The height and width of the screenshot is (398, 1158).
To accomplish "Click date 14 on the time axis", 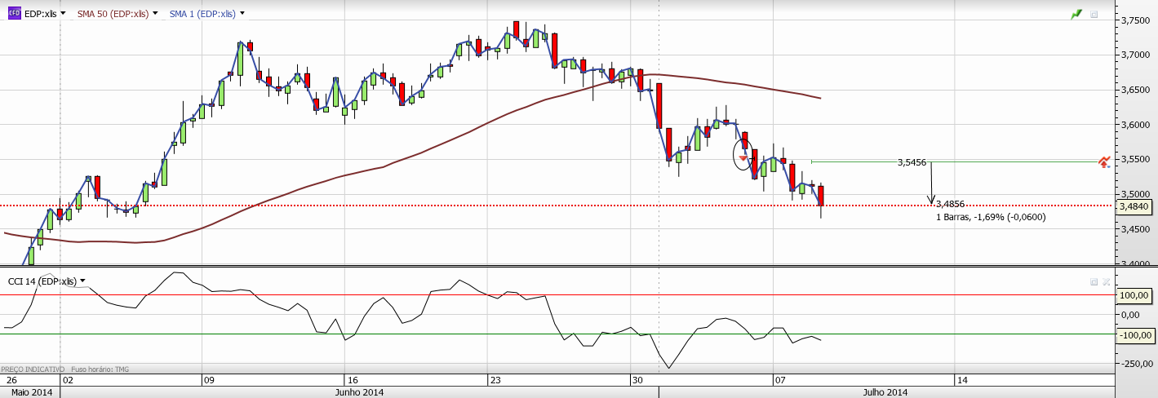I will 962,380.
